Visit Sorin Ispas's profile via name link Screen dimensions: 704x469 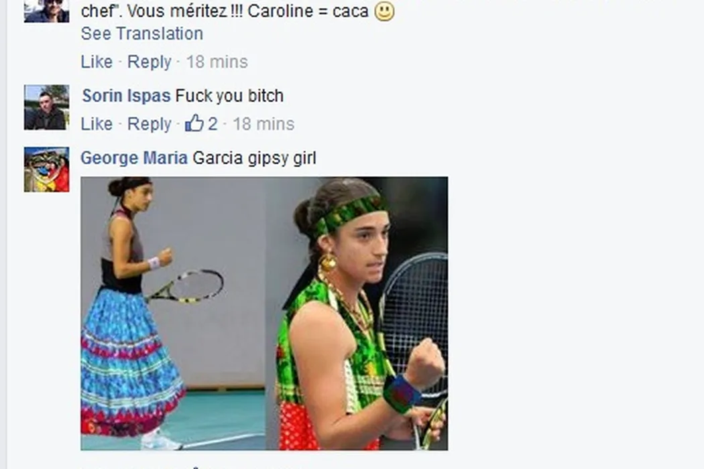(x=127, y=96)
